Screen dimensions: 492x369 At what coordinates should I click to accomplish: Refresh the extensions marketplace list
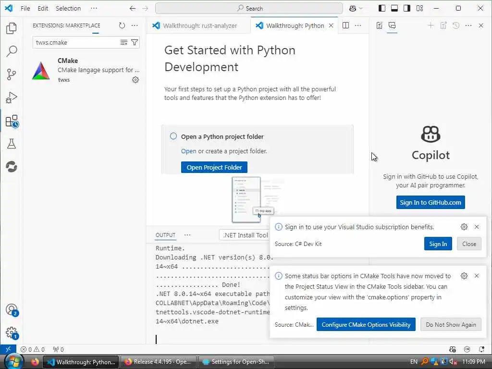coord(122,25)
